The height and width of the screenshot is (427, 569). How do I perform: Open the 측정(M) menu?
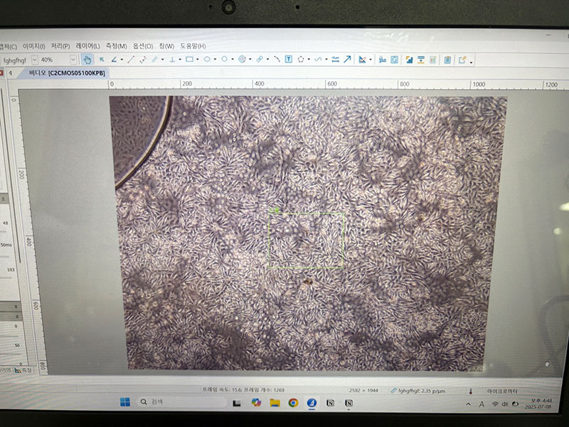coord(117,46)
